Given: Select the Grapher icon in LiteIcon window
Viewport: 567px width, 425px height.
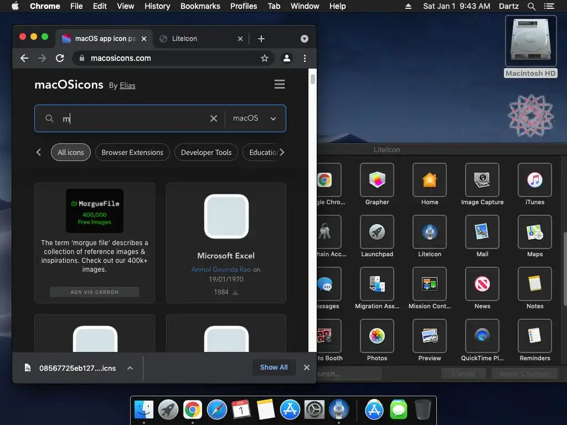Looking at the screenshot, I should pyautogui.click(x=377, y=180).
